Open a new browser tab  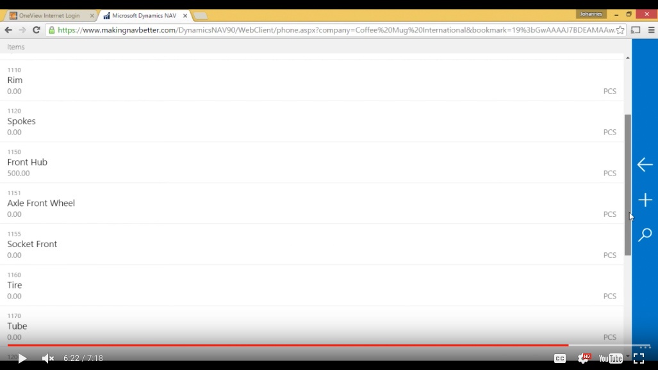201,16
